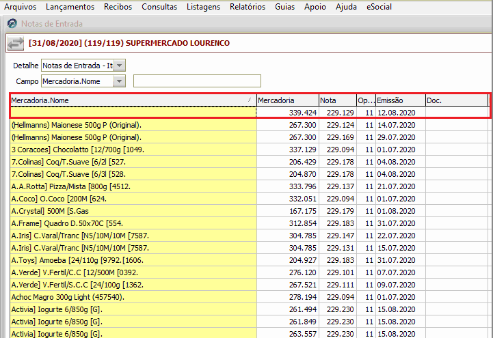Select Hellmanns Maionese row dated 29.07.2020
This screenshot has height=338, width=493.
(x=249, y=137)
